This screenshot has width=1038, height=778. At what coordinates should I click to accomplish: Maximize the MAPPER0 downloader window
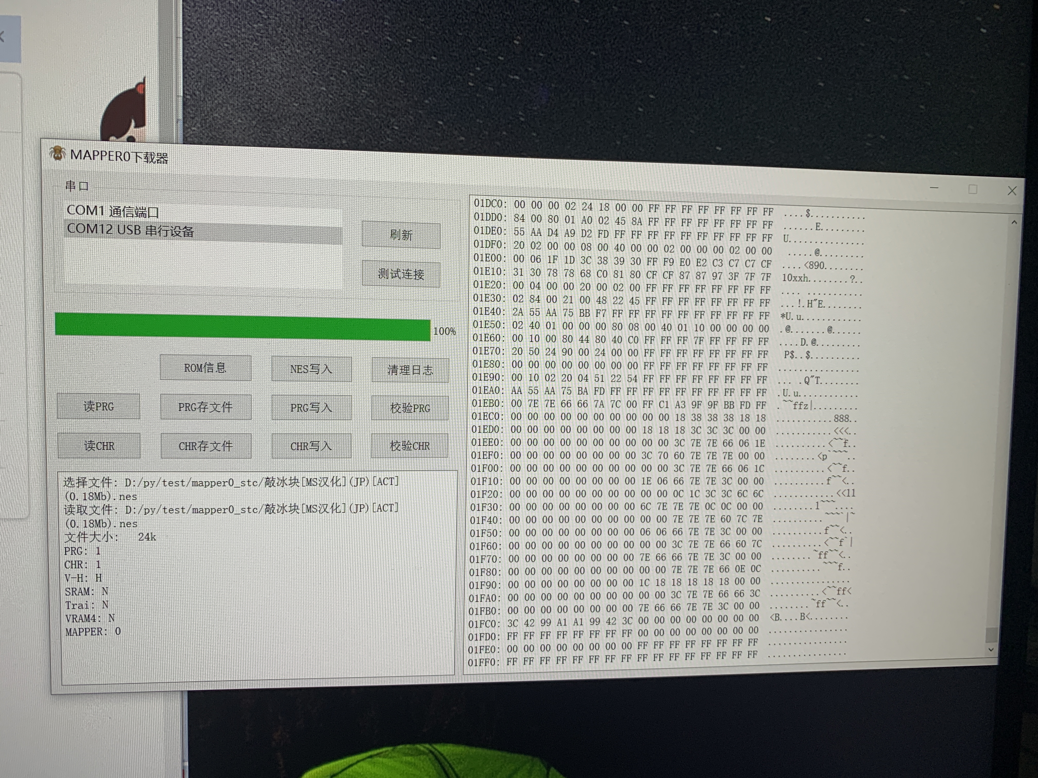973,189
